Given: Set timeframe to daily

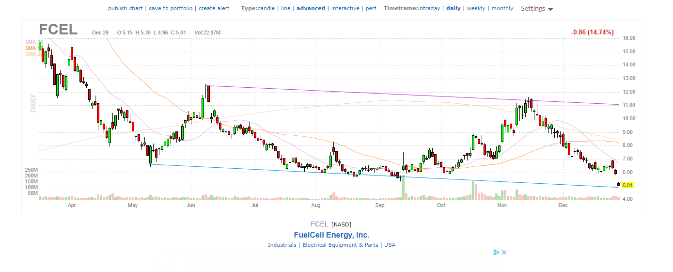Looking at the screenshot, I should [454, 8].
